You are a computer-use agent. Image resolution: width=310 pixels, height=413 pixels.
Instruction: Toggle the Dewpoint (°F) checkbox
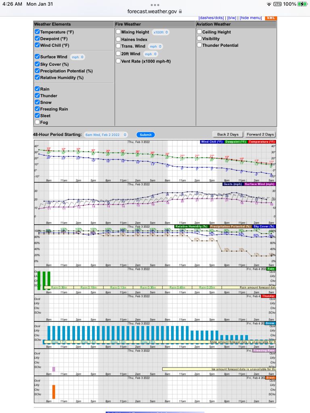pos(37,38)
